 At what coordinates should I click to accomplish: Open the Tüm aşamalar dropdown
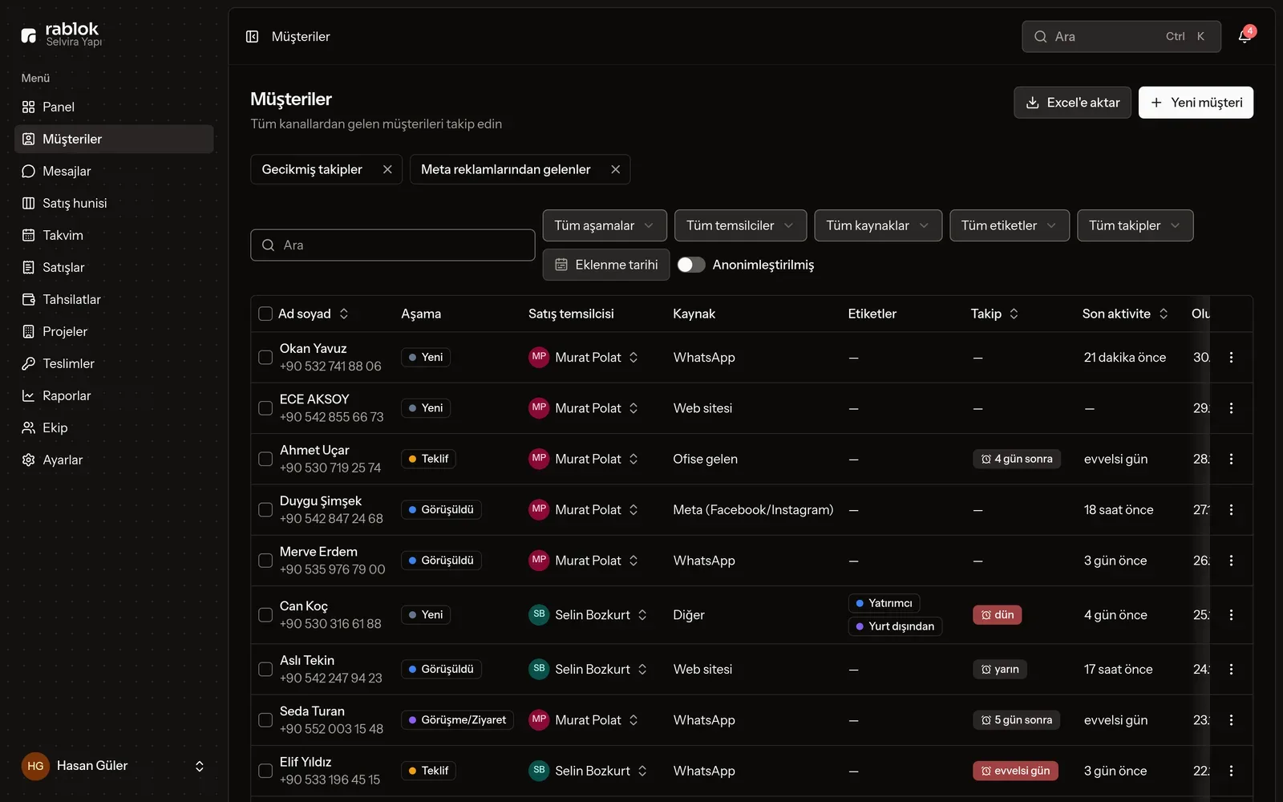604,225
